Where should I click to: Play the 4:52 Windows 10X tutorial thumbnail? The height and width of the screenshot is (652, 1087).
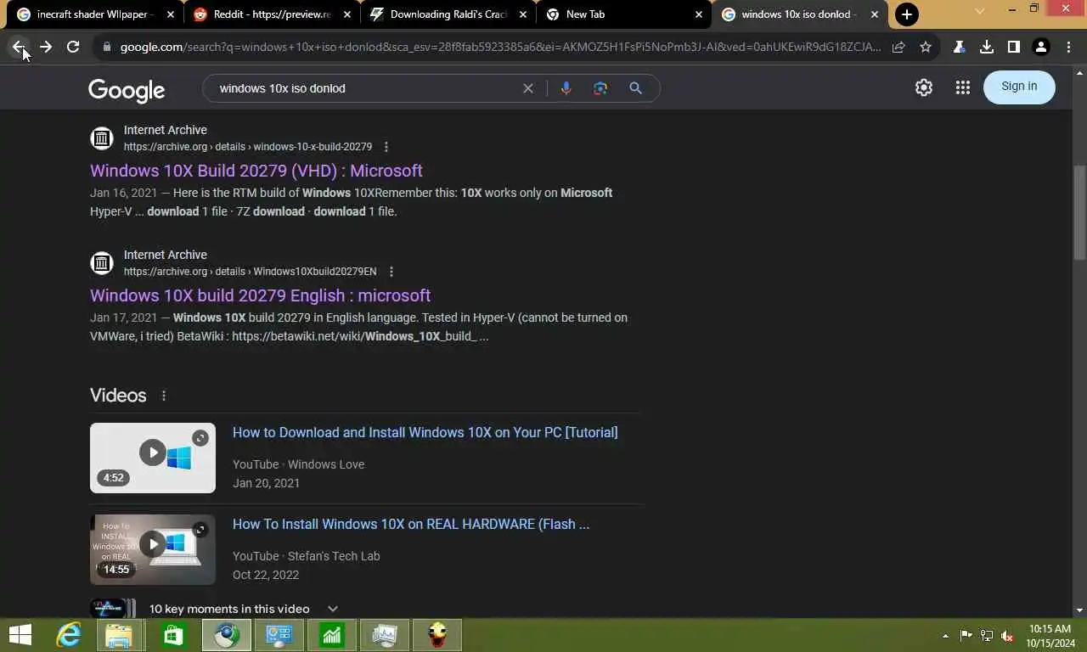click(x=153, y=458)
